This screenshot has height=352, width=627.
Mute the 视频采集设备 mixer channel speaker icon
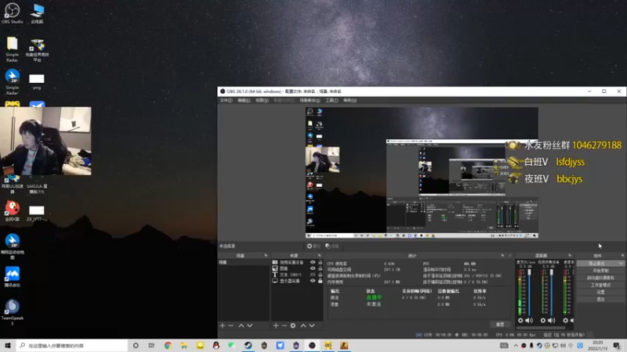click(x=552, y=321)
